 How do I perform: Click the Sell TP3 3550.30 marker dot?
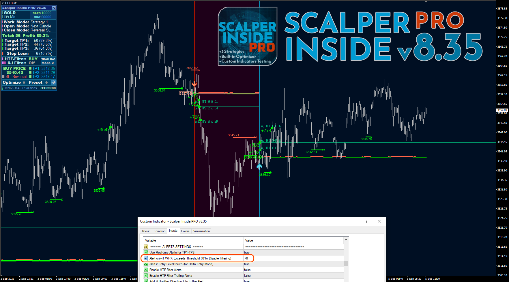pyautogui.click(x=200, y=120)
